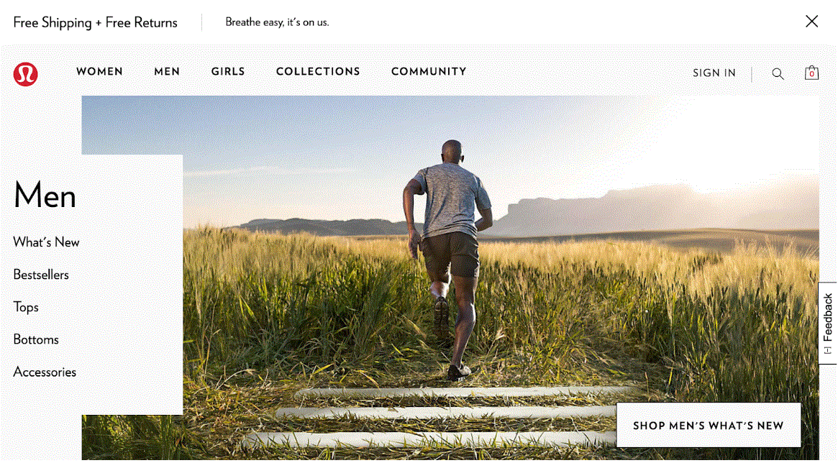Screen dimensions: 838x463
Task: Browse men's Accessories
Action: pos(45,372)
